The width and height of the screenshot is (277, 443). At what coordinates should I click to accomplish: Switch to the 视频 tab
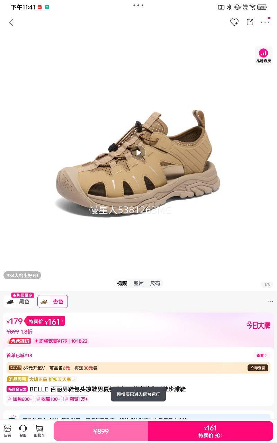point(122,283)
